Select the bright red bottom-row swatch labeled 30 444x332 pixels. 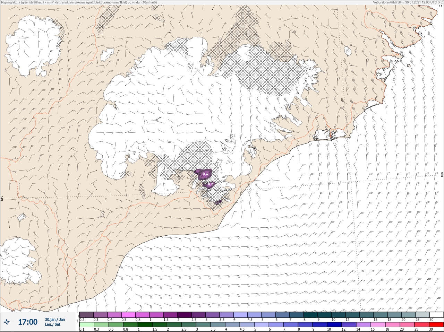point(437,325)
